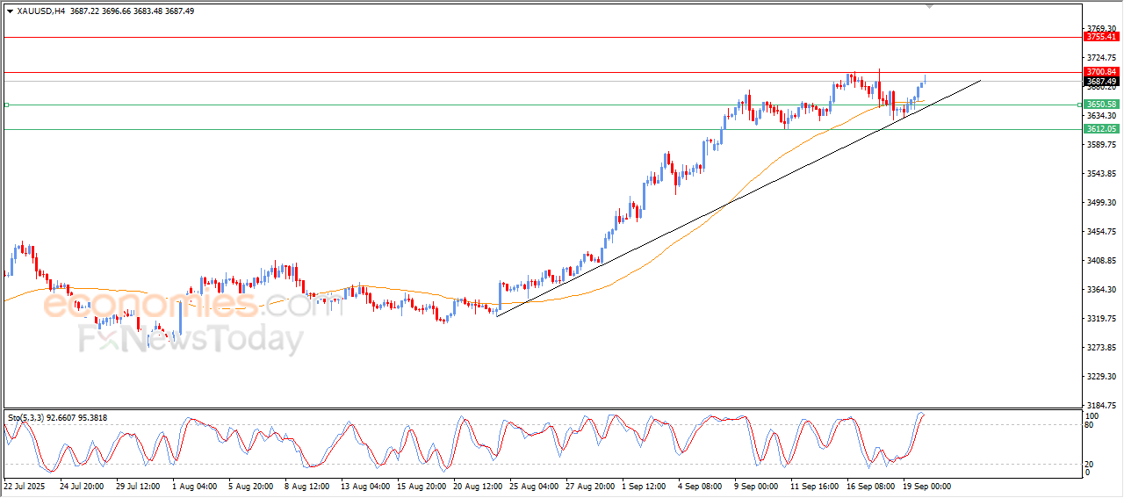
Task: Click the 9 Sep 00:00 time label
Action: click(756, 486)
